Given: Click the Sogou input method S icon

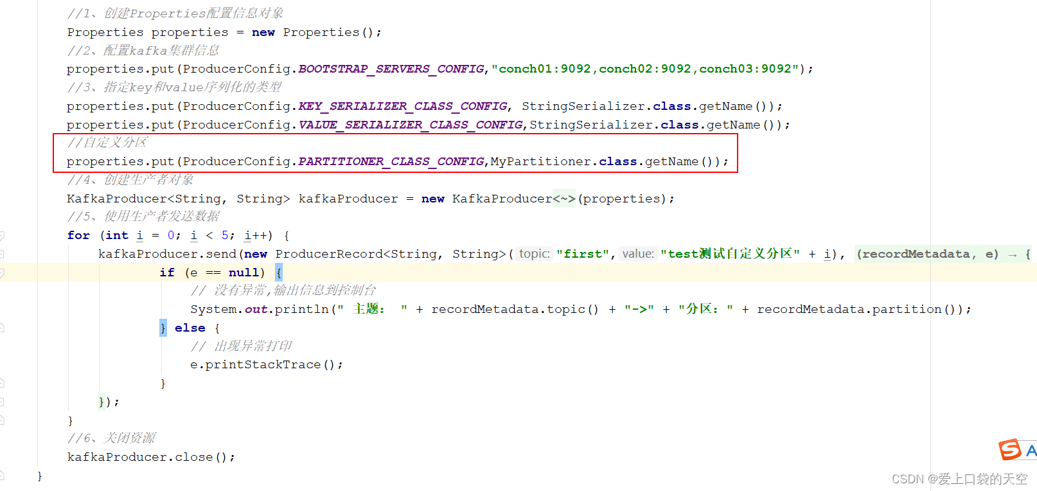Looking at the screenshot, I should click(1009, 449).
